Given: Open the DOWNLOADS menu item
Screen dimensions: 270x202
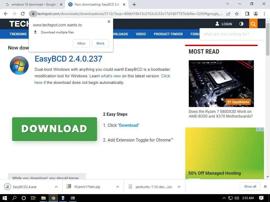Looking at the screenshot, I should pyautogui.click(x=120, y=34).
